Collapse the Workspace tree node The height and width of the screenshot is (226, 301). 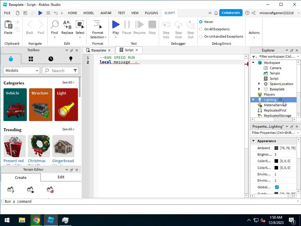click(x=253, y=62)
